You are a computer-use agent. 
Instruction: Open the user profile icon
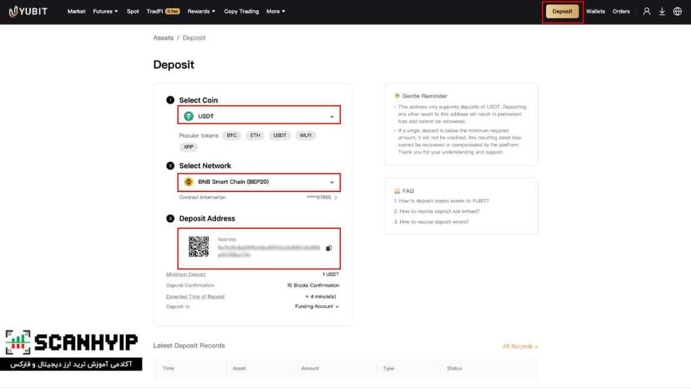646,11
